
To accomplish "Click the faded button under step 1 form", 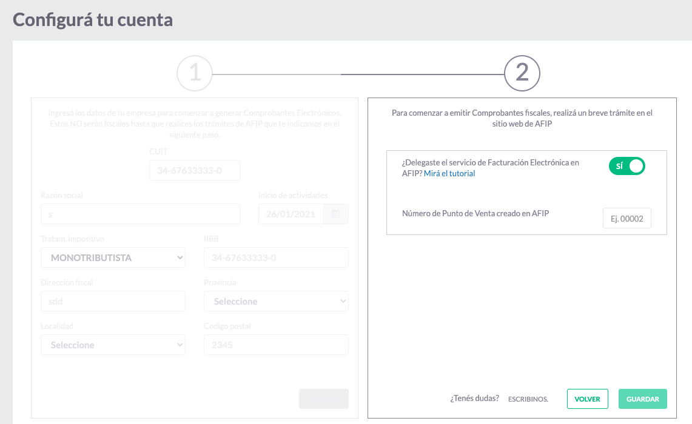I will (x=323, y=399).
